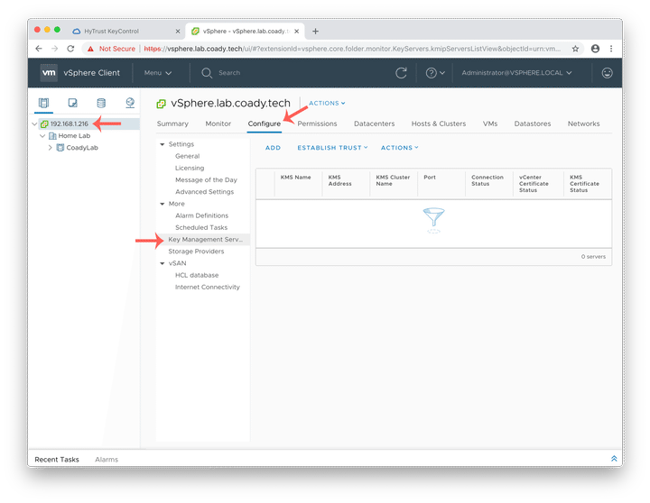
Task: Open Storage inventory view icon
Action: 101,103
